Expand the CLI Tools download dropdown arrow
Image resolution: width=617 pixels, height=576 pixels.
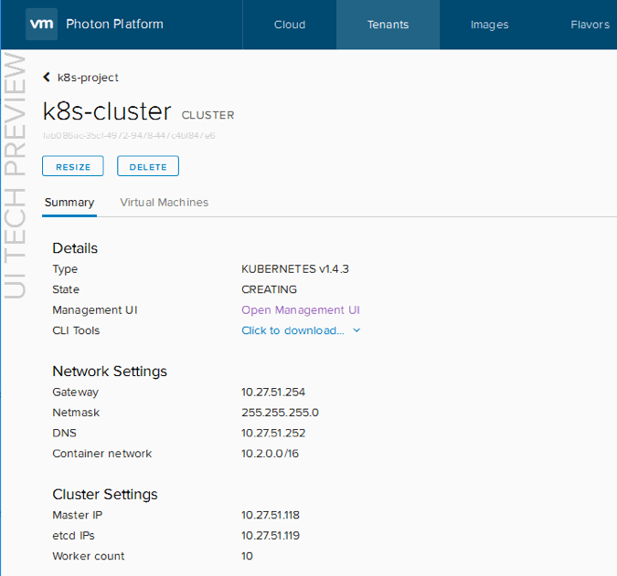click(356, 330)
